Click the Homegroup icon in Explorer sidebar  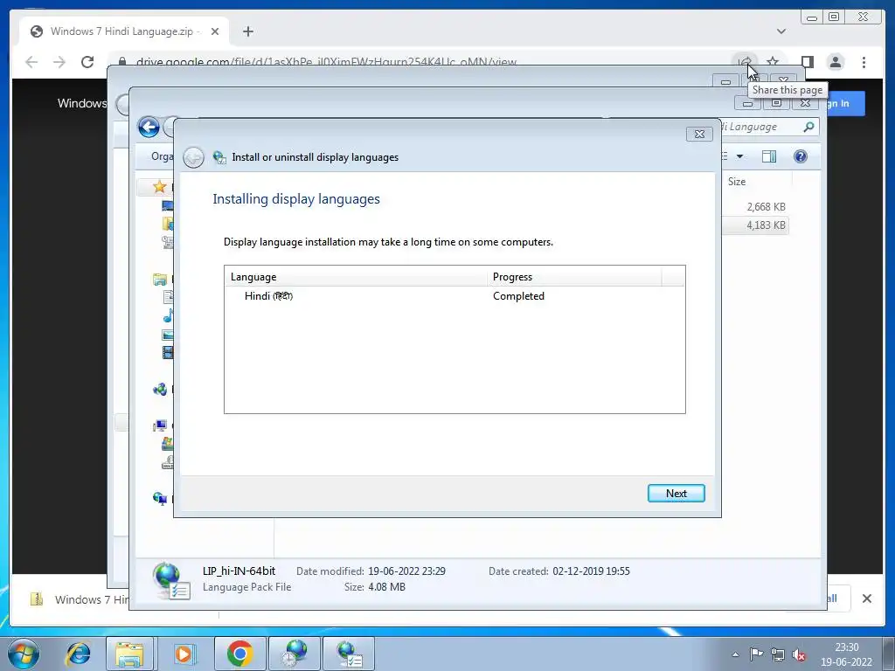pos(160,389)
